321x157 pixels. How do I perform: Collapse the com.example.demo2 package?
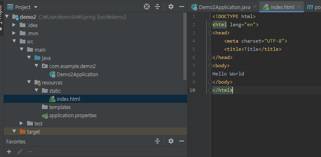(x=37, y=66)
